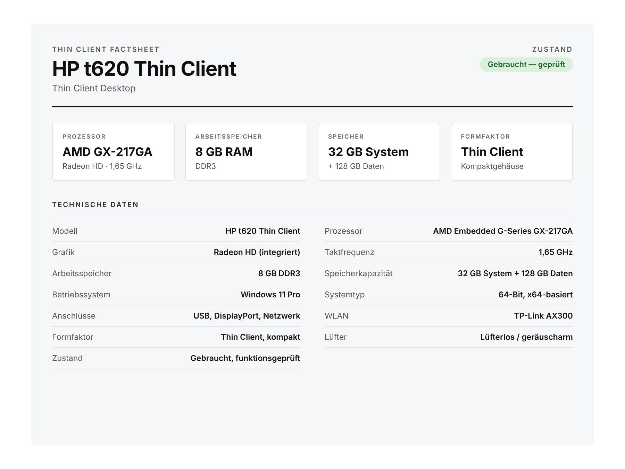Screen dimensions: 625x469
Task: Click the 'ARBEITSSPEICHER' card caption
Action: click(229, 137)
